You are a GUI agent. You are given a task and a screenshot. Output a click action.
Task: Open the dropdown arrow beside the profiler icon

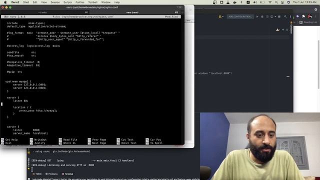tap(275, 16)
